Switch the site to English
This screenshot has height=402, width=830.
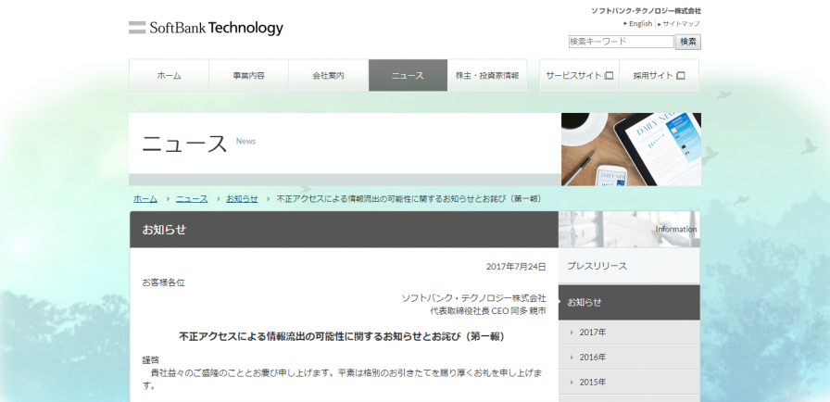pyautogui.click(x=640, y=23)
